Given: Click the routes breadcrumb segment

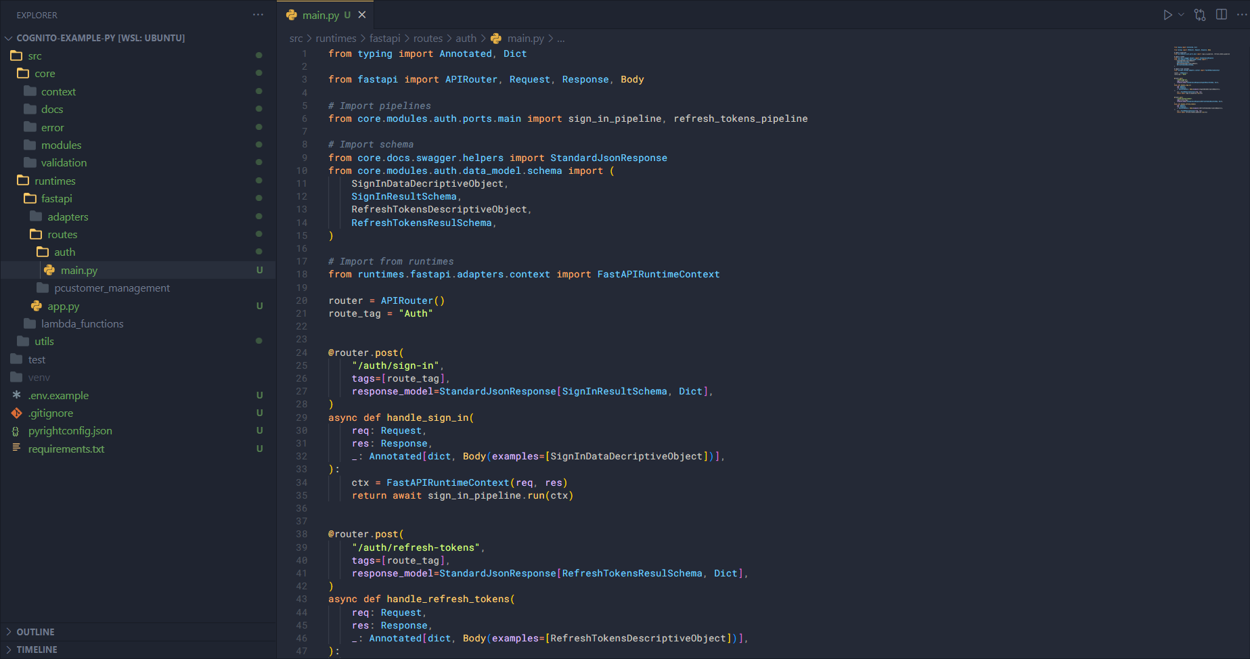Looking at the screenshot, I should (428, 39).
